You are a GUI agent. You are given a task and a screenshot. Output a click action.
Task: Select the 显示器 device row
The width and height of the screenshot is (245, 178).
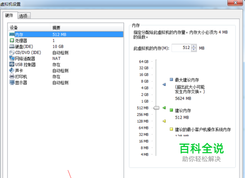click(x=66, y=82)
